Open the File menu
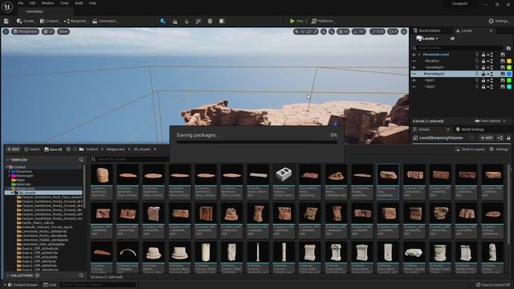 point(20,3)
